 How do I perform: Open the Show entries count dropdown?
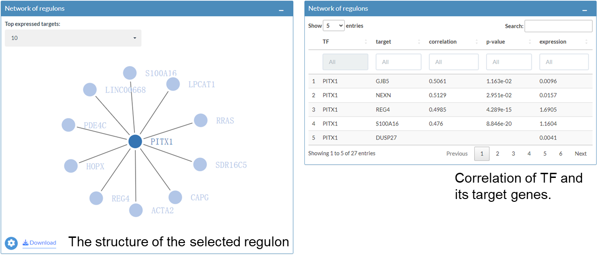tap(334, 26)
